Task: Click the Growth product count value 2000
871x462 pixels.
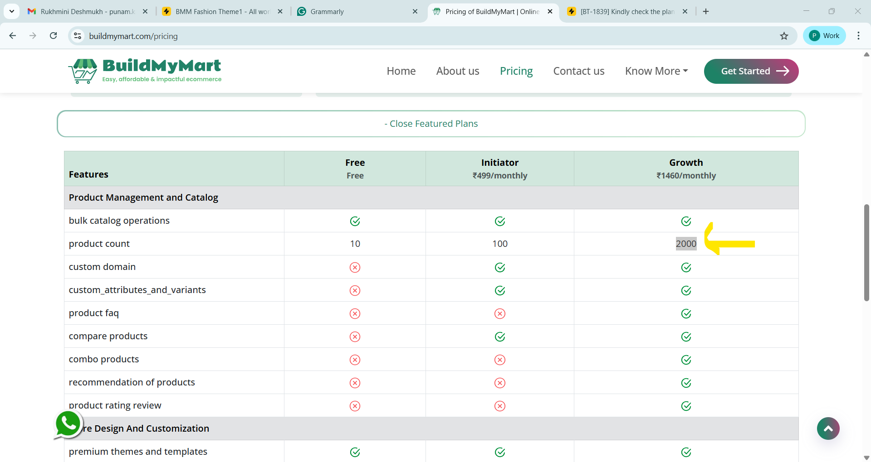Action: tap(686, 244)
